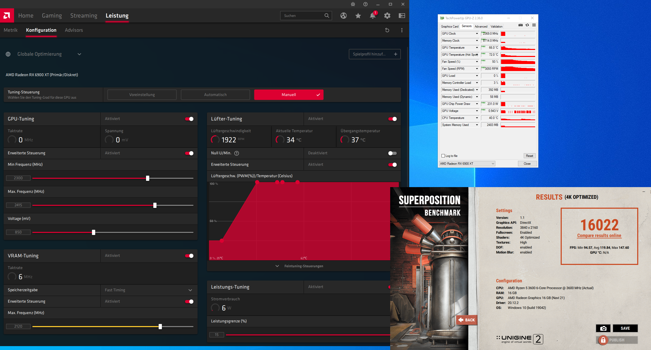Check the Log to file checkbox
Viewport: 651px width, 350px height.
[x=443, y=156]
